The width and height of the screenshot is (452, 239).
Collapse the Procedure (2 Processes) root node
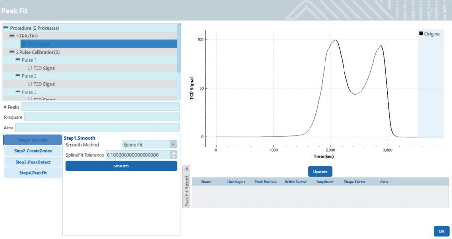click(x=6, y=28)
